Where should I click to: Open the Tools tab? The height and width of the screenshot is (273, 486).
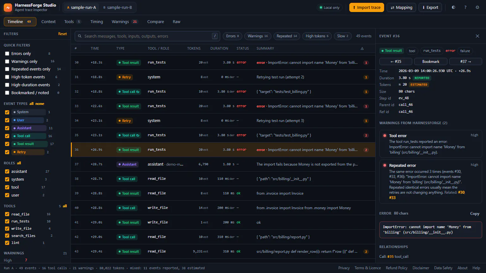(x=72, y=21)
